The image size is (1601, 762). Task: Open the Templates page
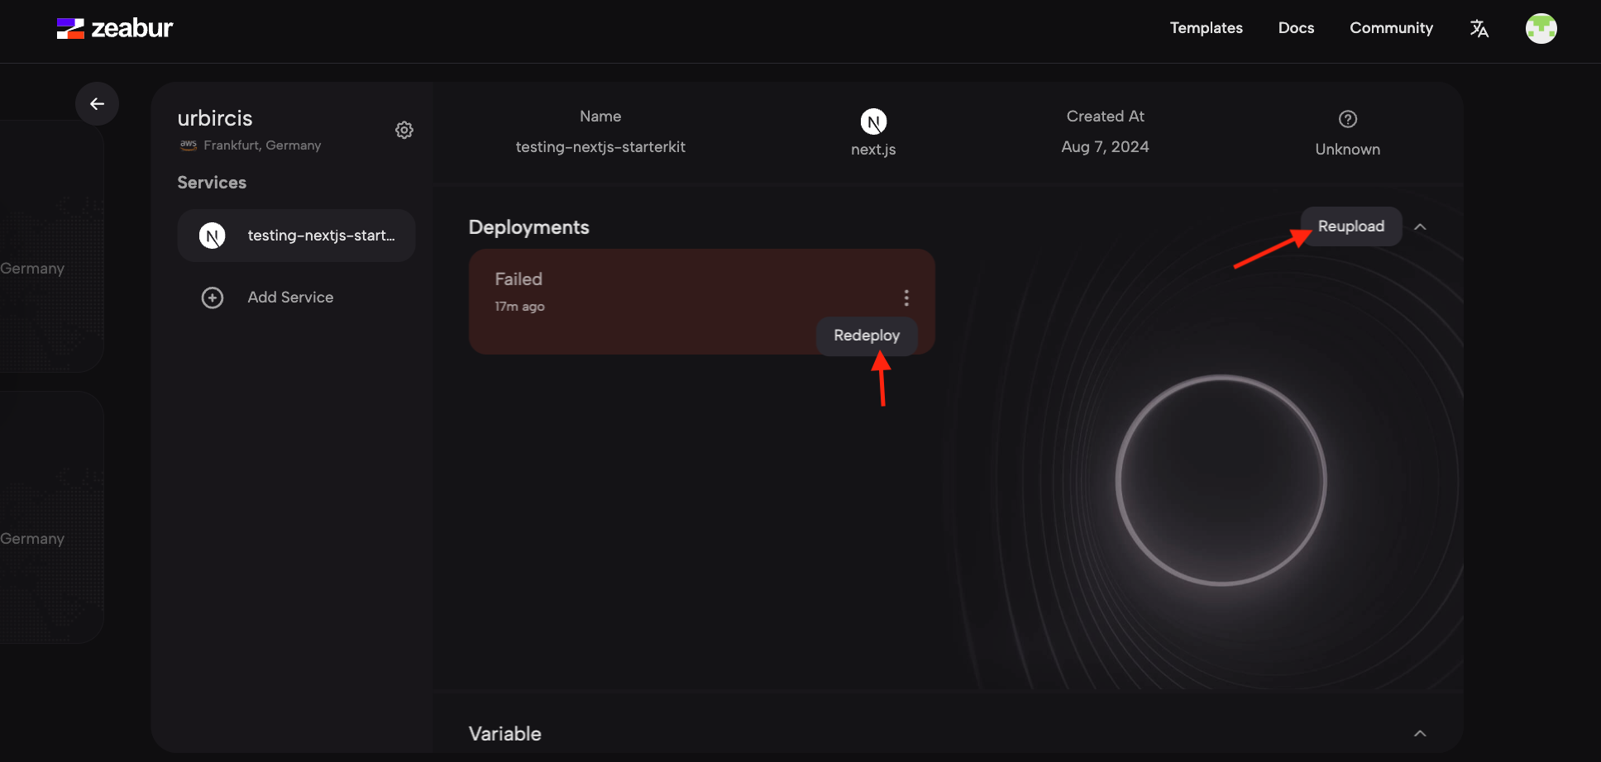click(x=1206, y=28)
